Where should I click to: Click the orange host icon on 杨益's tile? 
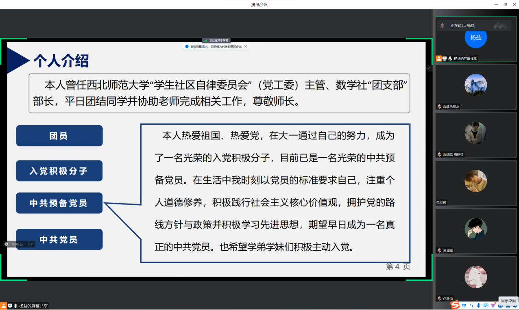pyautogui.click(x=439, y=59)
